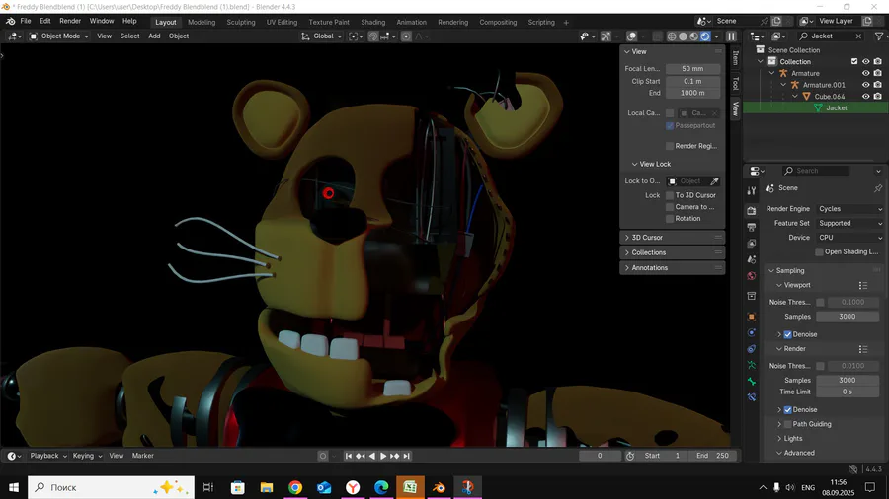Open the Object Constraints properties tab
Image resolution: width=889 pixels, height=499 pixels.
click(x=752, y=349)
